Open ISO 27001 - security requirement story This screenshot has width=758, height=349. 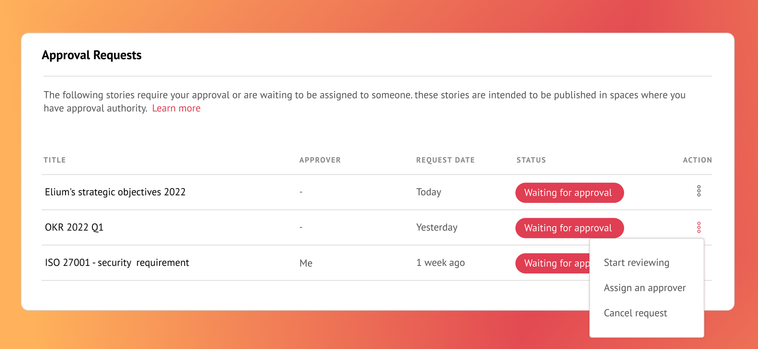[x=117, y=263]
